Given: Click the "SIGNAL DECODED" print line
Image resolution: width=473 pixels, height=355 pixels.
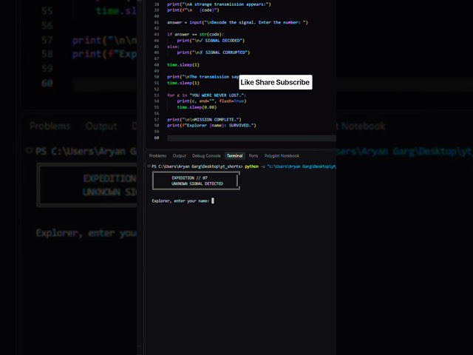Looking at the screenshot, I should pyautogui.click(x=211, y=41).
